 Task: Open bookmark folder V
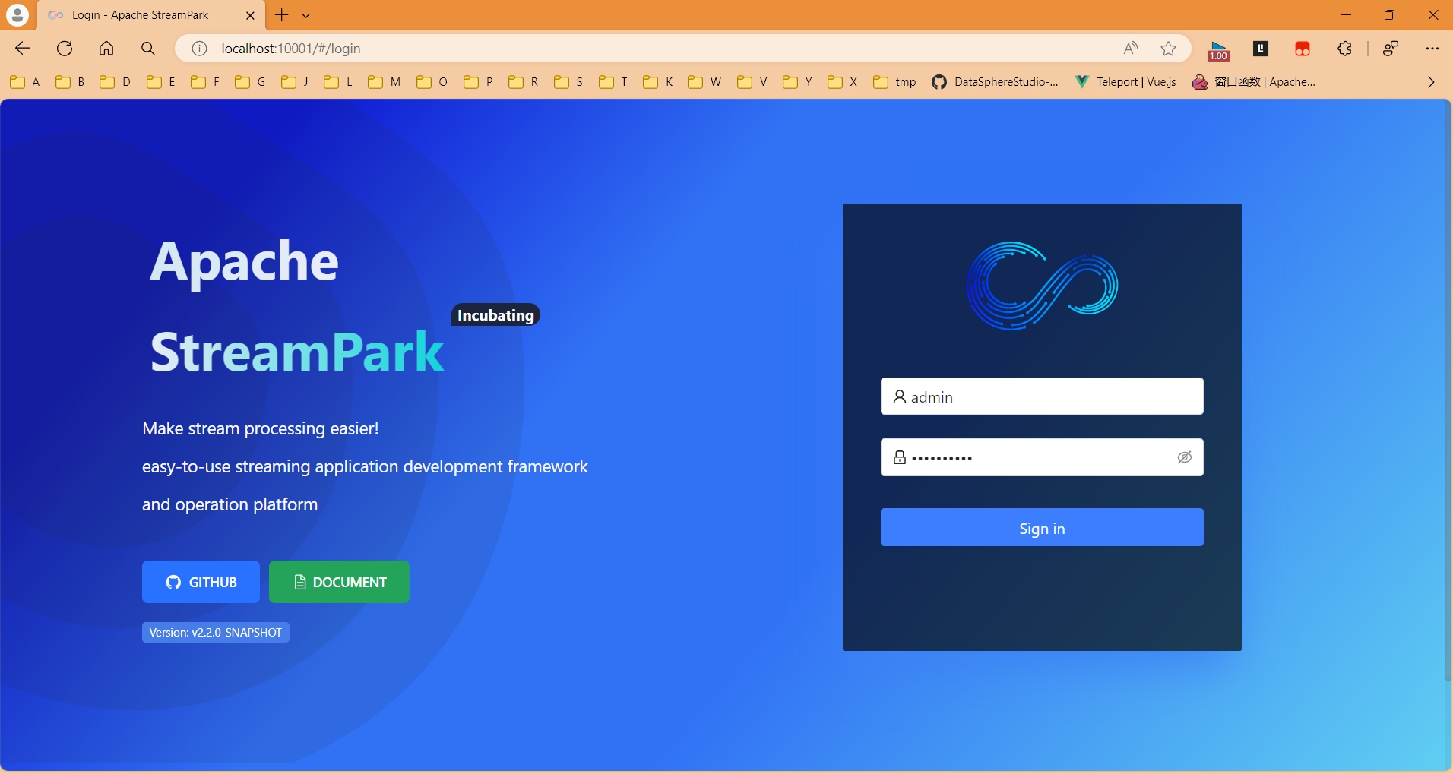click(x=752, y=82)
